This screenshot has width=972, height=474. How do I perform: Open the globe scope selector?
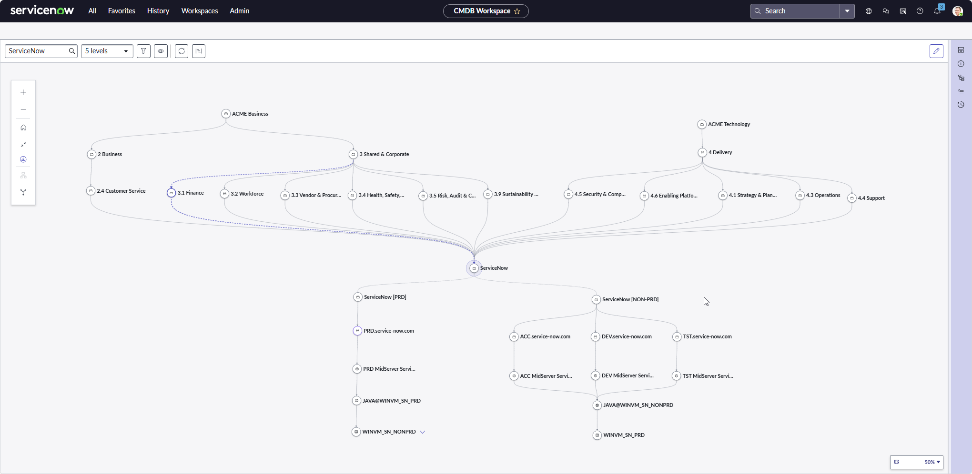[869, 11]
